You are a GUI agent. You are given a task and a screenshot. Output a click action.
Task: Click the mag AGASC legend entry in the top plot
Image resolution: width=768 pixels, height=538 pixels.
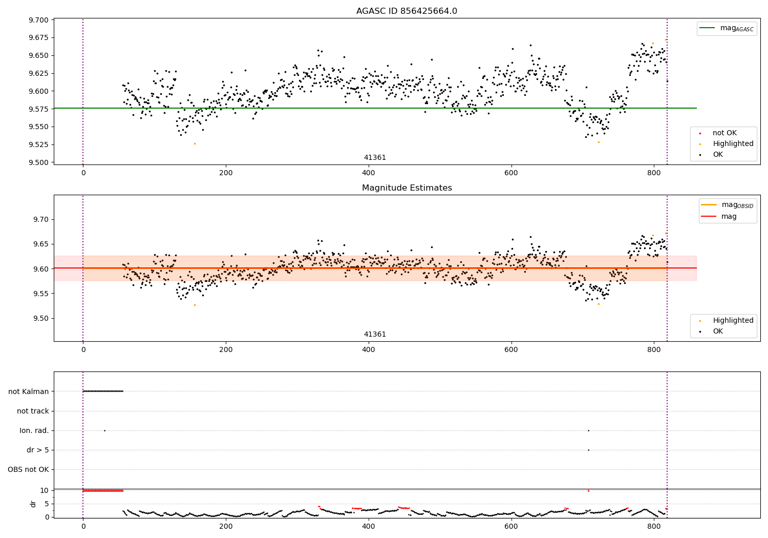(728, 28)
